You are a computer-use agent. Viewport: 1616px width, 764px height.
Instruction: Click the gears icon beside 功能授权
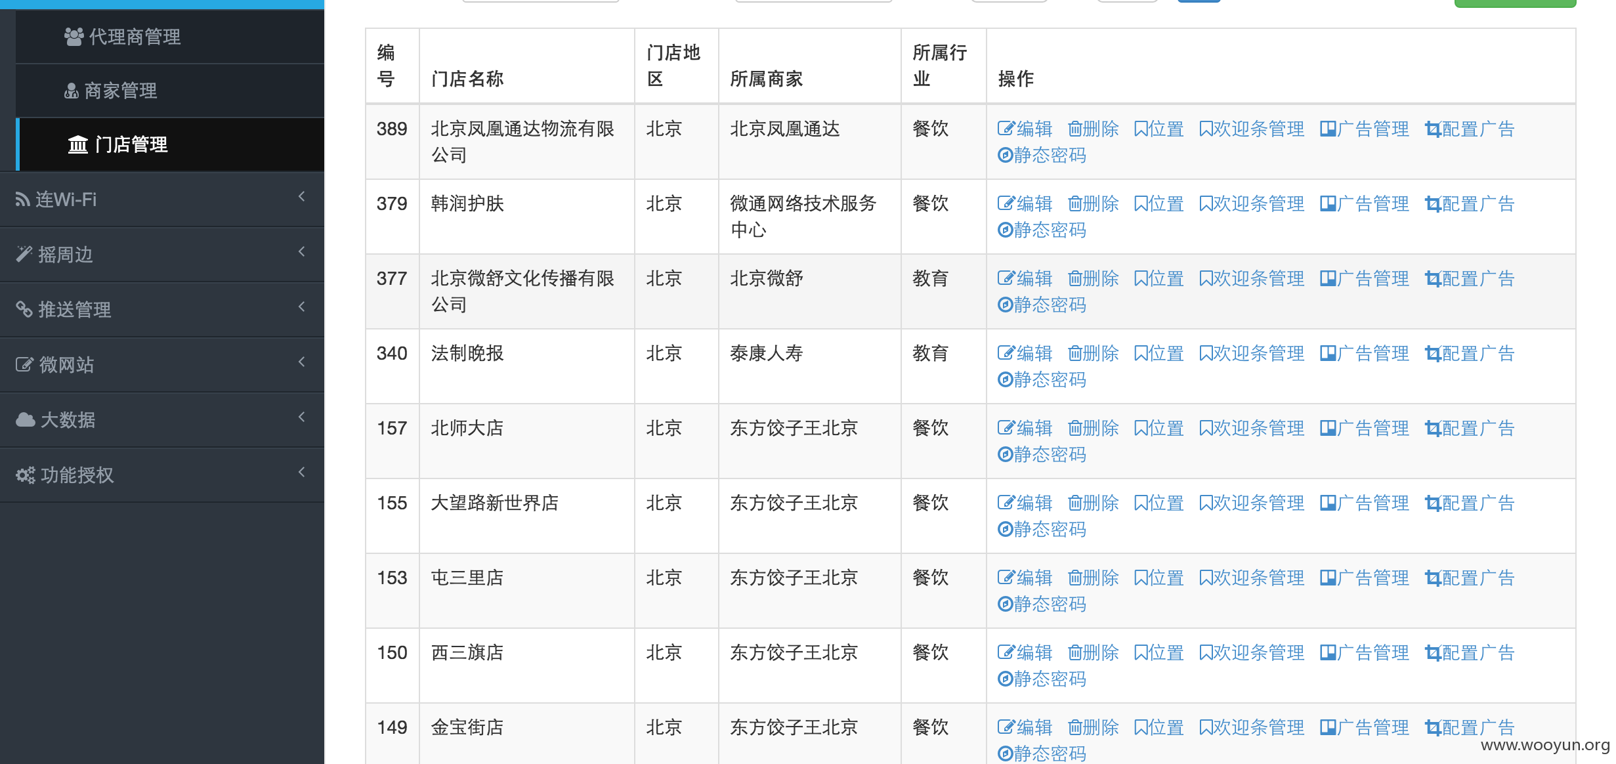[26, 475]
